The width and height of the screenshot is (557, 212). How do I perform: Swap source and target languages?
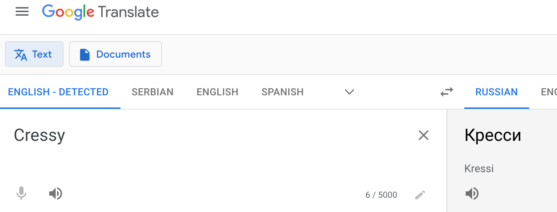click(x=447, y=92)
